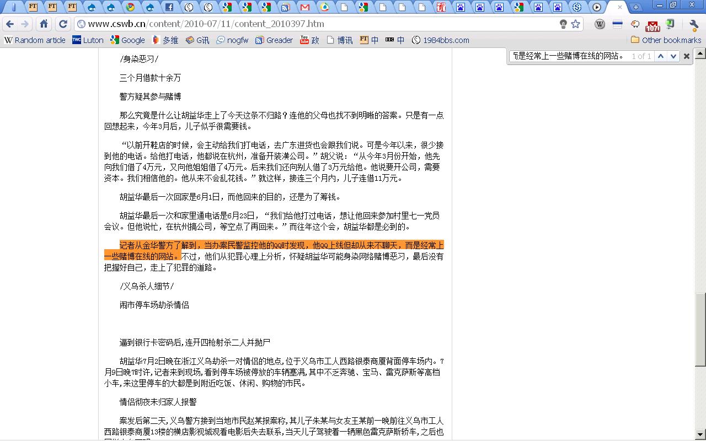706x441 pixels.
Task: Bookmark this page with the star icon
Action: point(576,24)
